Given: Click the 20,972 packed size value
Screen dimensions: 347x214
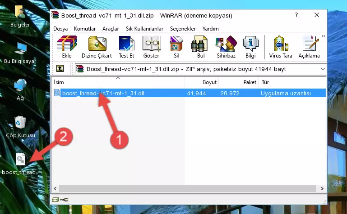Looking at the screenshot, I should pos(230,93).
